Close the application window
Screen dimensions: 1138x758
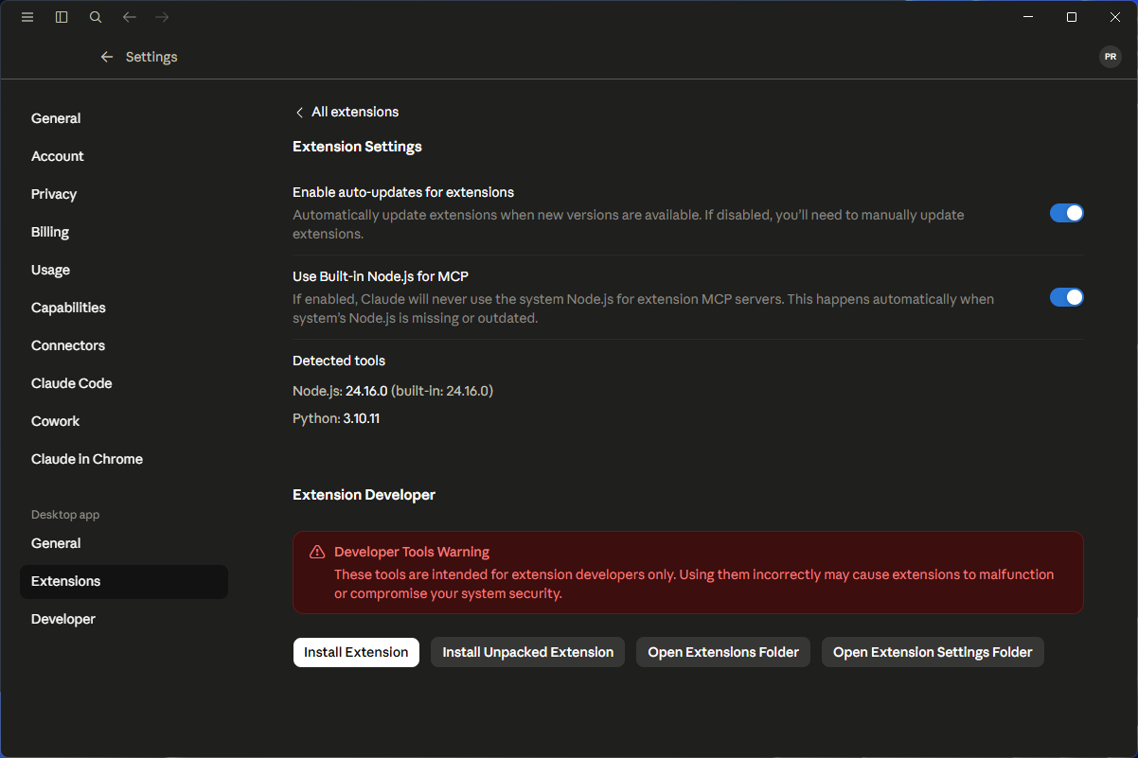tap(1115, 17)
